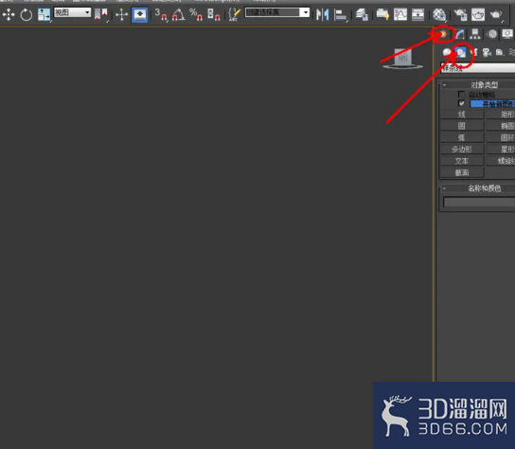Open the Display command panel tab
Screen dimensions: 515x449
[507, 34]
